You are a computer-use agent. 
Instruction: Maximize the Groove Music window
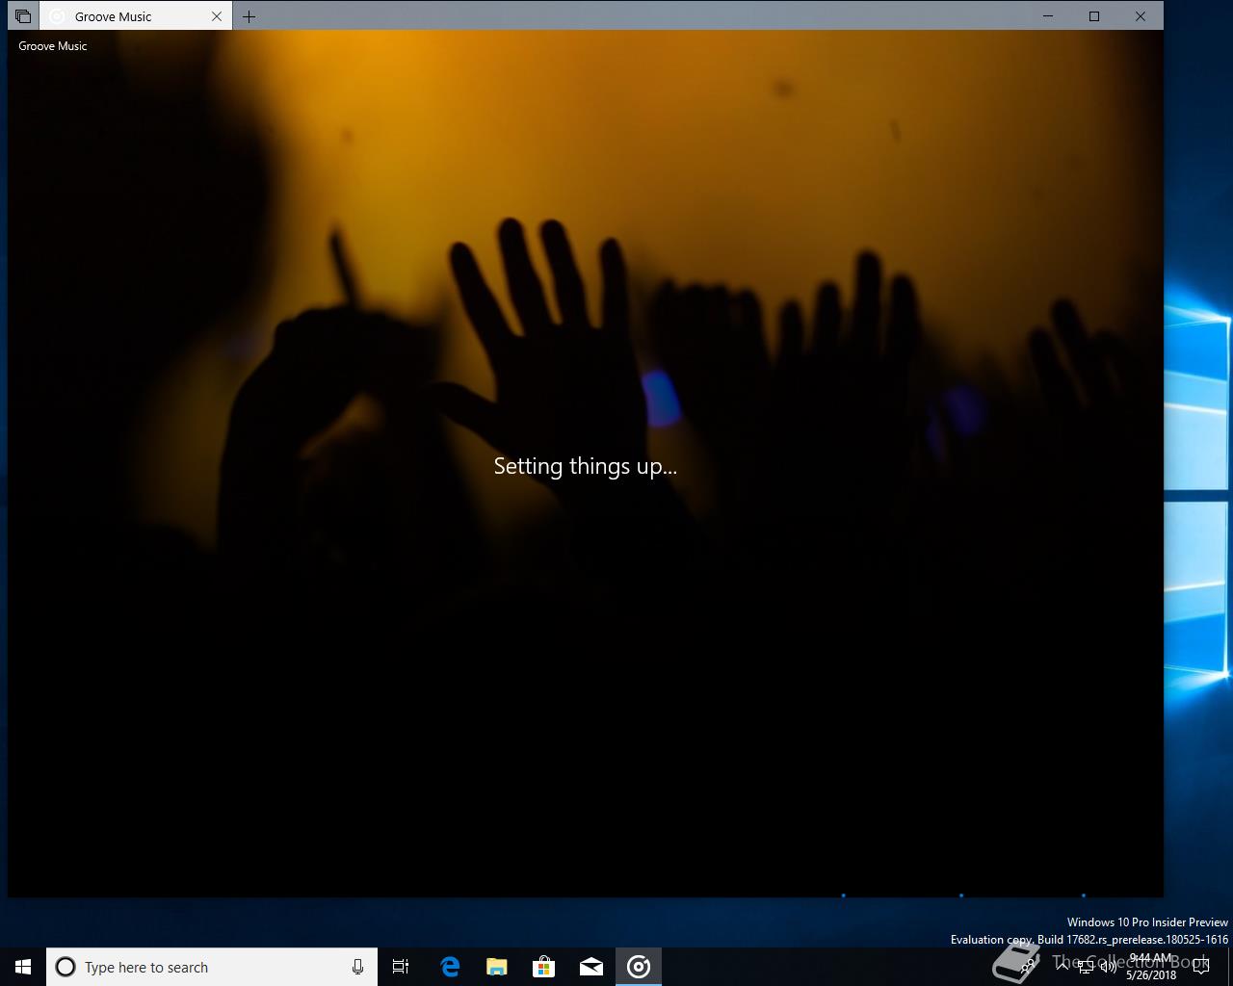pyautogui.click(x=1094, y=16)
